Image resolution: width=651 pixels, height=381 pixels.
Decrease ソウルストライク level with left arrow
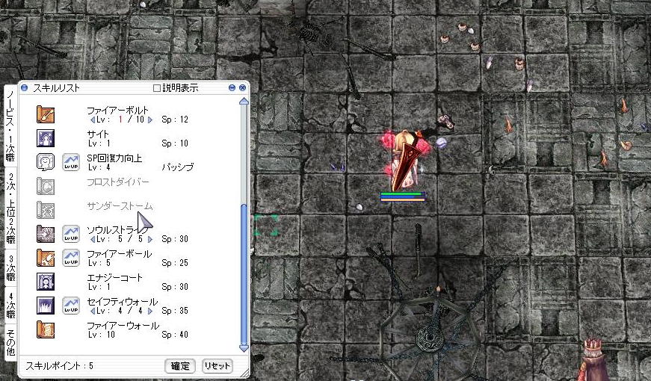pyautogui.click(x=93, y=239)
